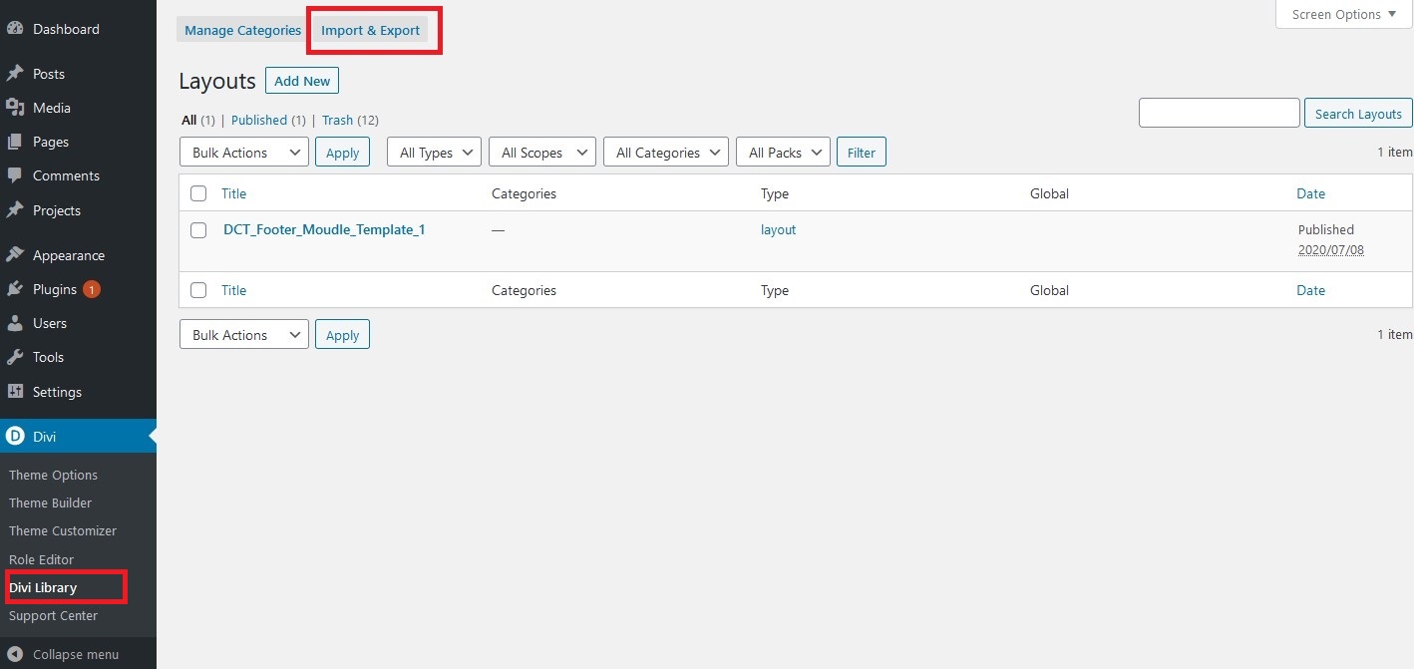The width and height of the screenshot is (1414, 669).
Task: Click the Dashboard gauge icon in sidebar
Action: pos(15,29)
